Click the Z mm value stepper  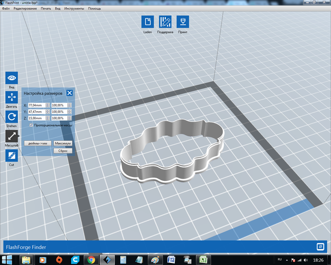tap(48, 118)
